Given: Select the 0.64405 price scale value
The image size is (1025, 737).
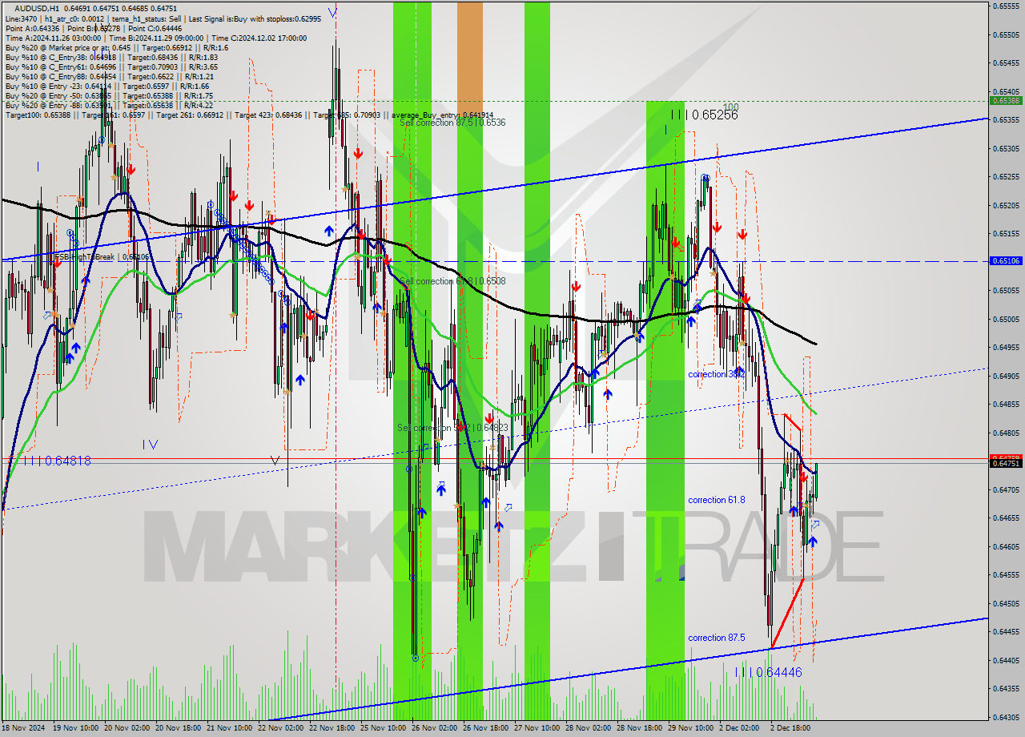Looking at the screenshot, I should [1005, 660].
